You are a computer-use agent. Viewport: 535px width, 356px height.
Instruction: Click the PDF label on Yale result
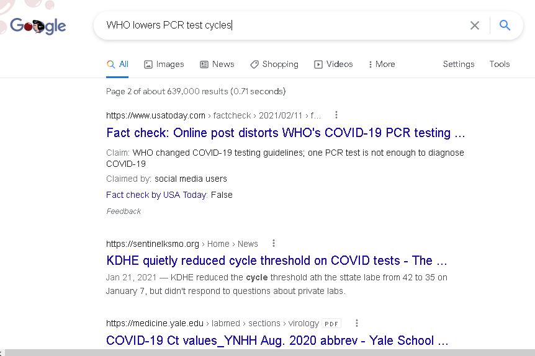[331, 324]
